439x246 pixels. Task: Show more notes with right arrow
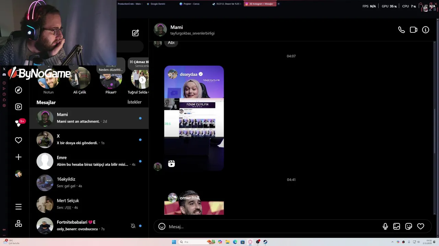142,80
